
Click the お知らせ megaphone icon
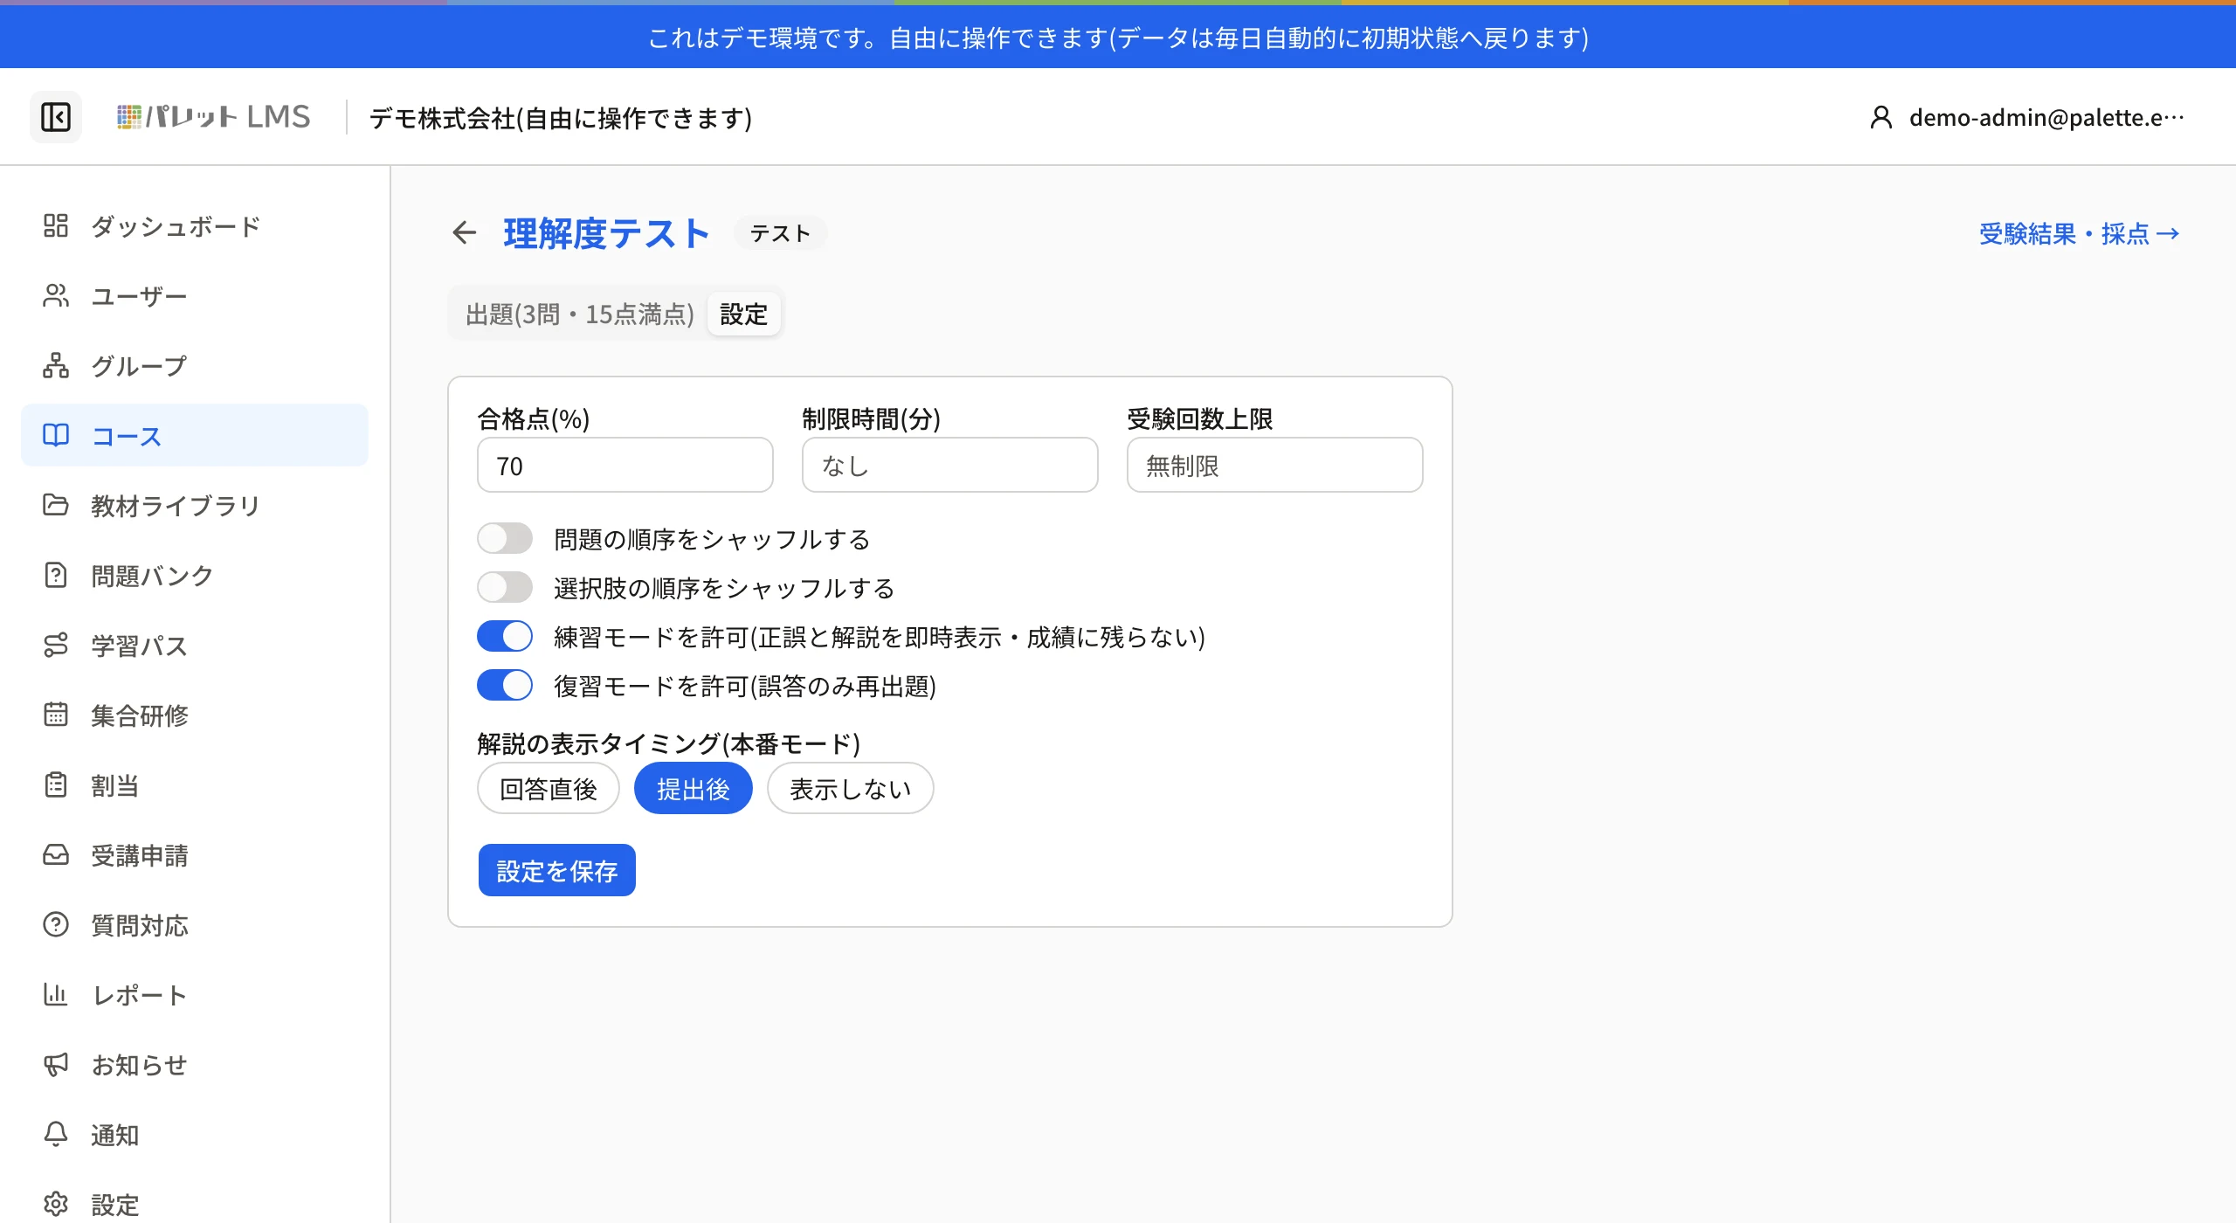point(56,1064)
